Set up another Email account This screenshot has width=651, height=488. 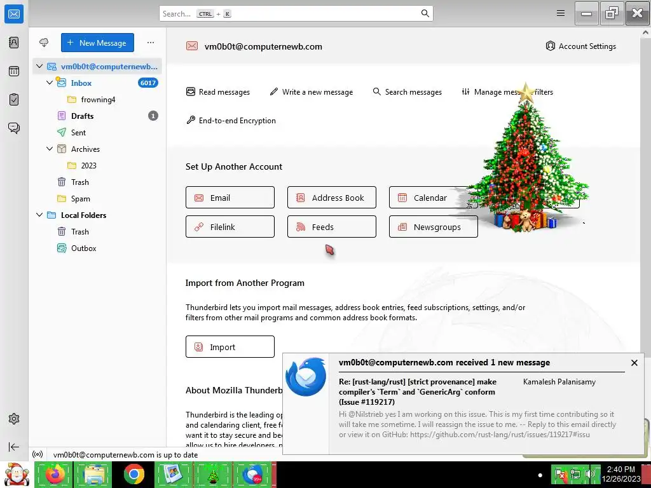coord(230,198)
